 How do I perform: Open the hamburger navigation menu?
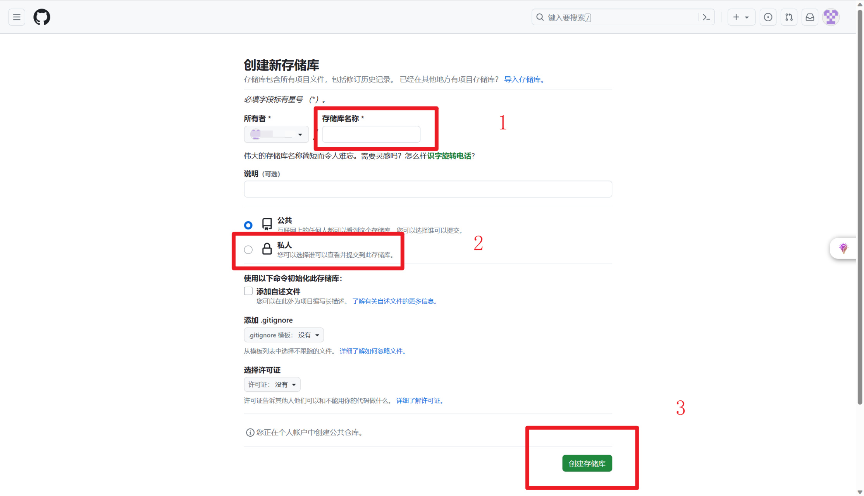pos(17,17)
